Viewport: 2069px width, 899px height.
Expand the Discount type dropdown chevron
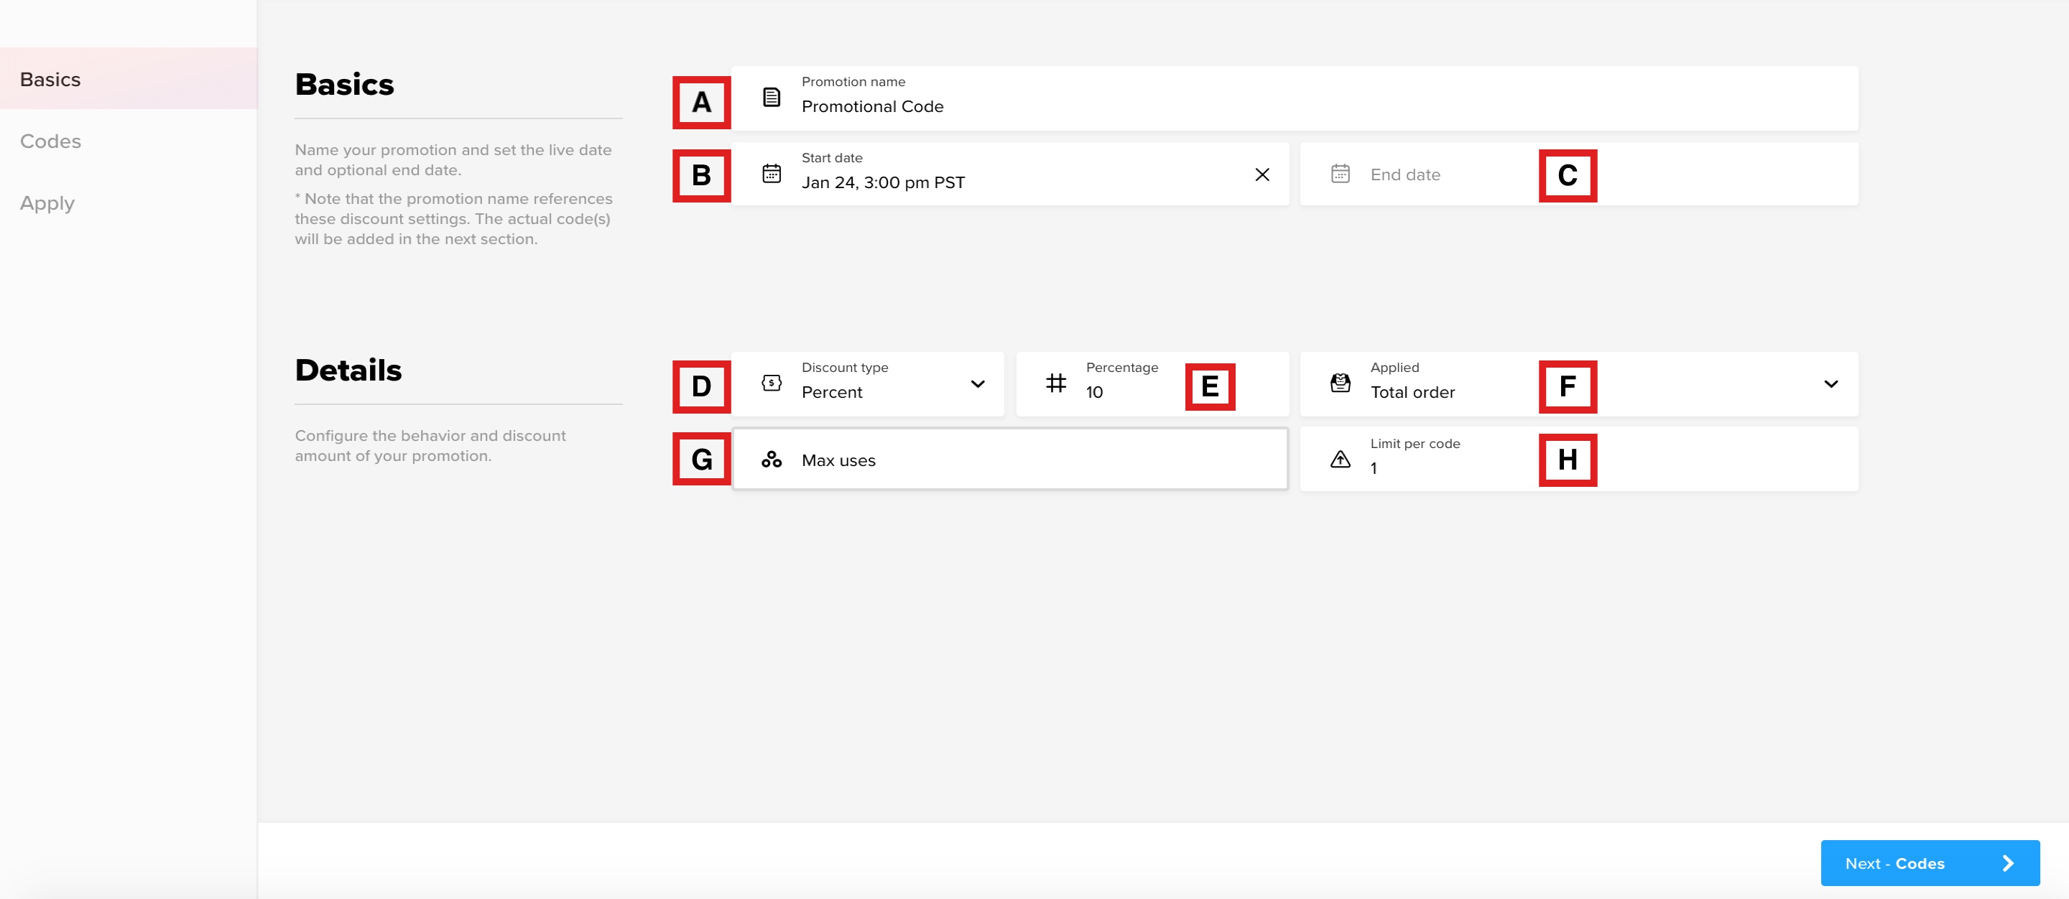(978, 383)
